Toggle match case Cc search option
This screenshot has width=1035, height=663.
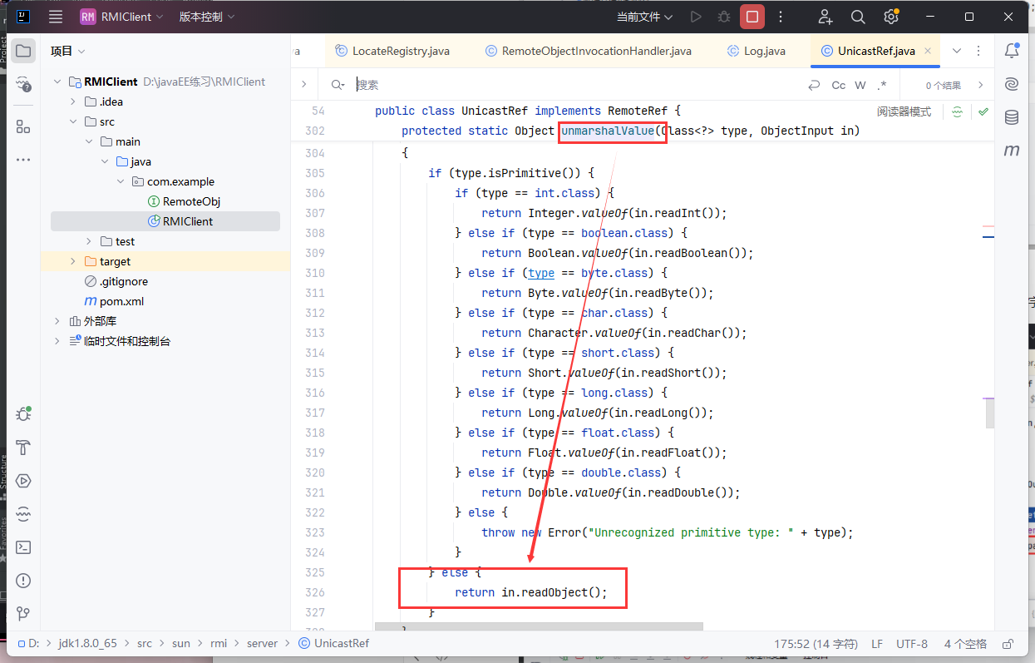pyautogui.click(x=838, y=85)
